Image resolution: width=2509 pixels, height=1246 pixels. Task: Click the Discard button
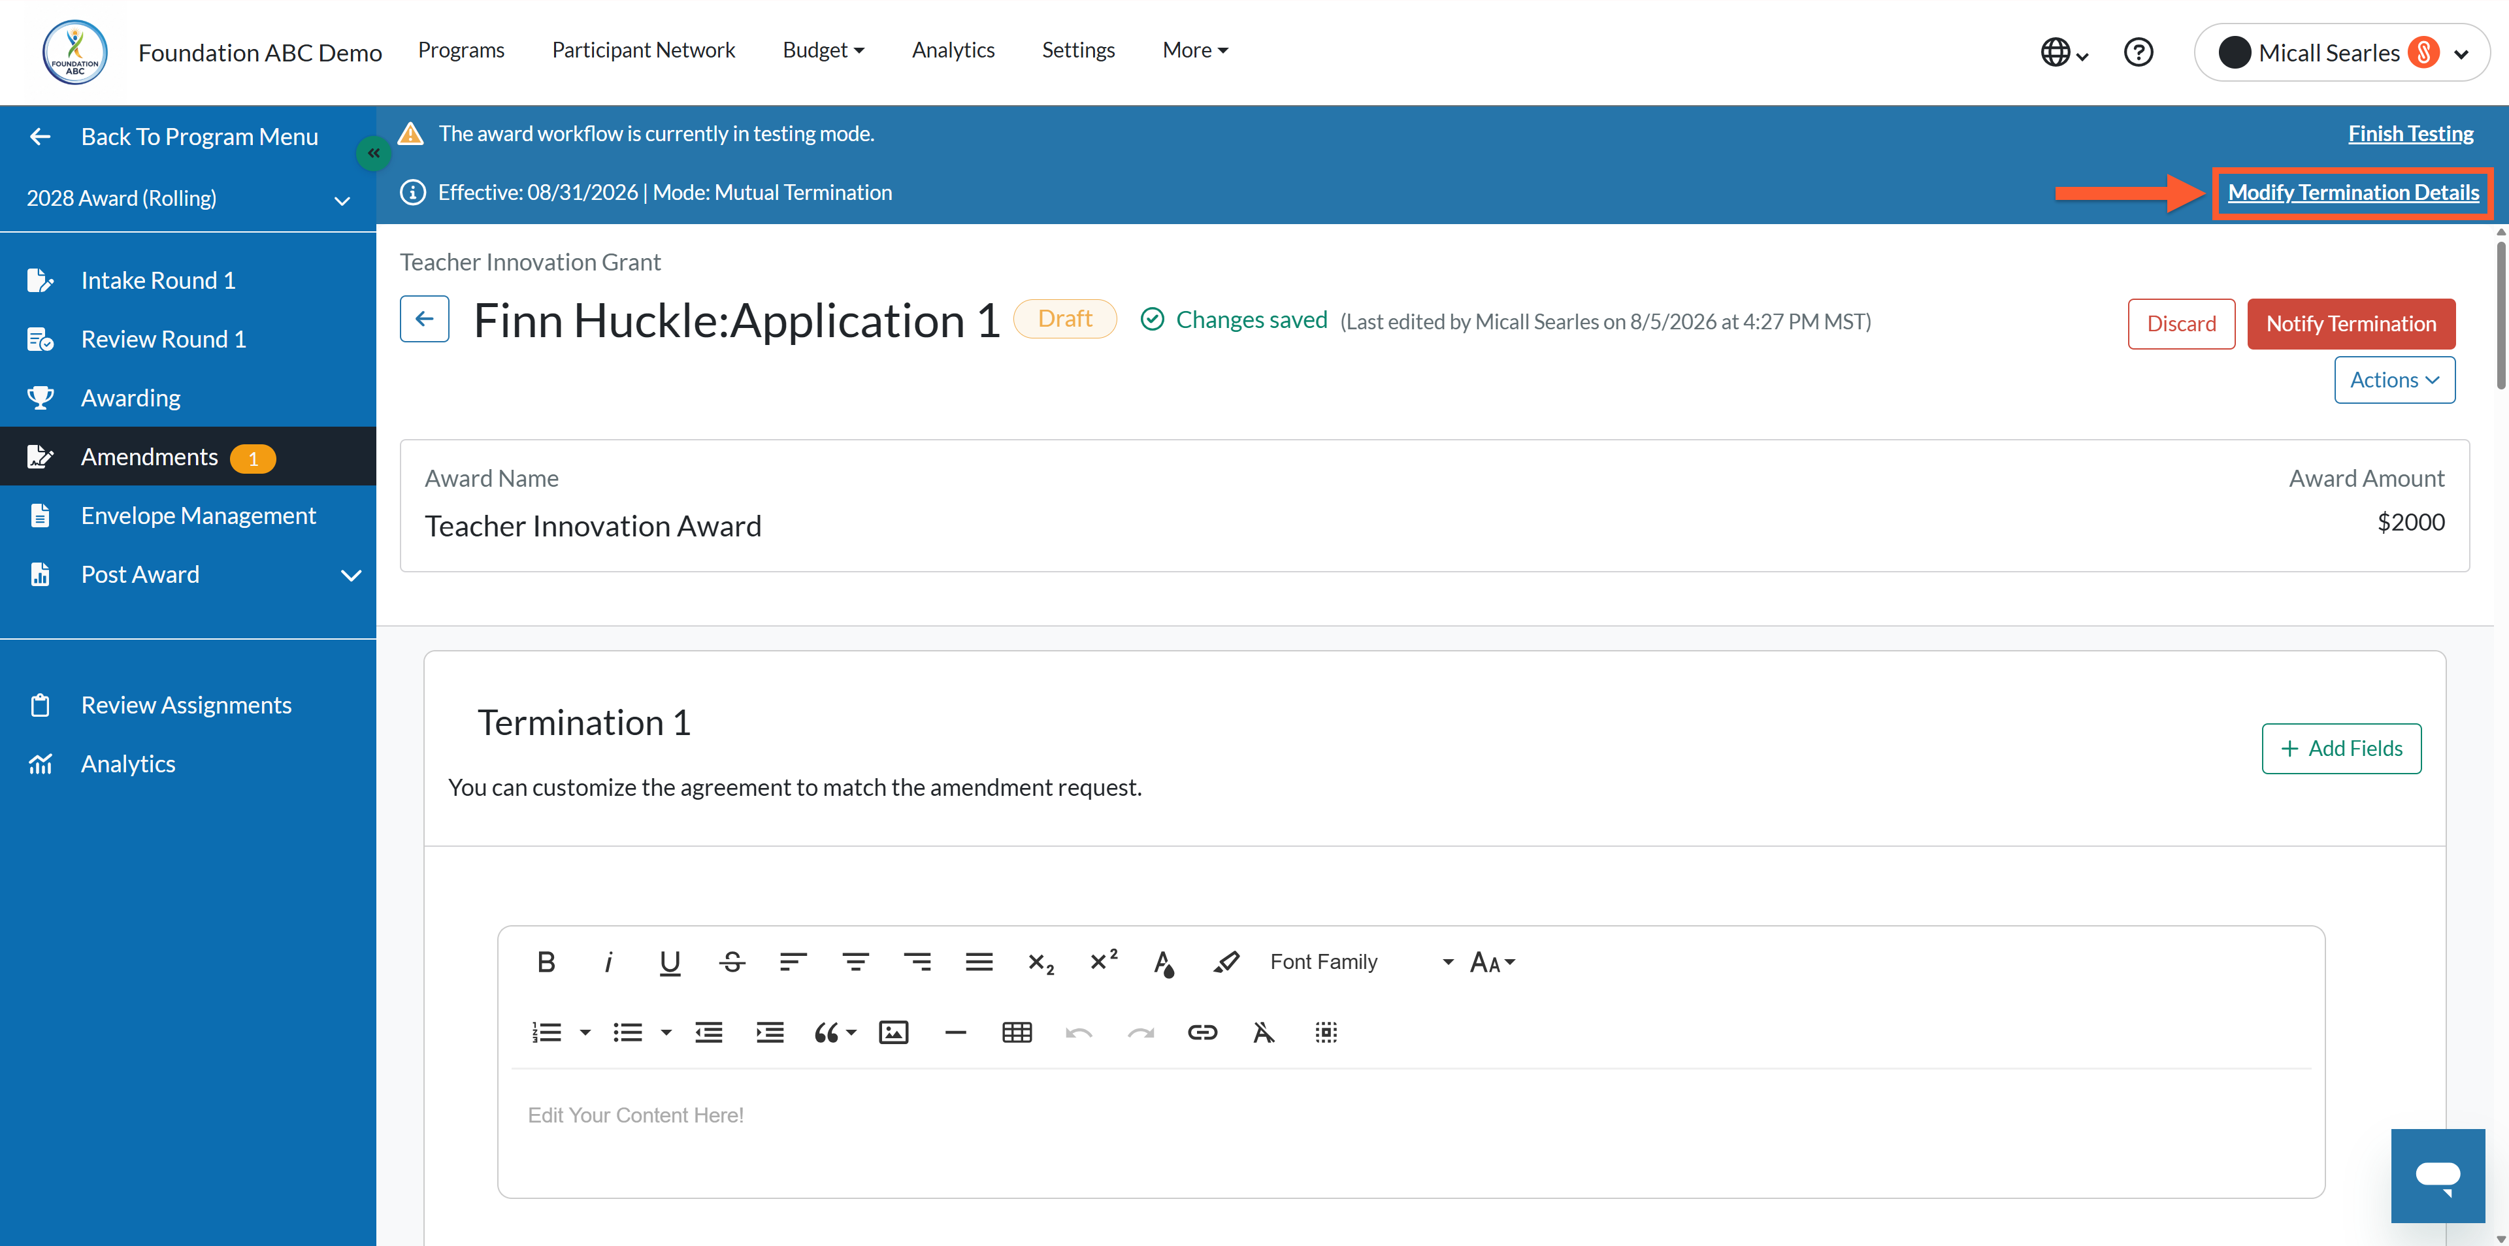[x=2182, y=323]
